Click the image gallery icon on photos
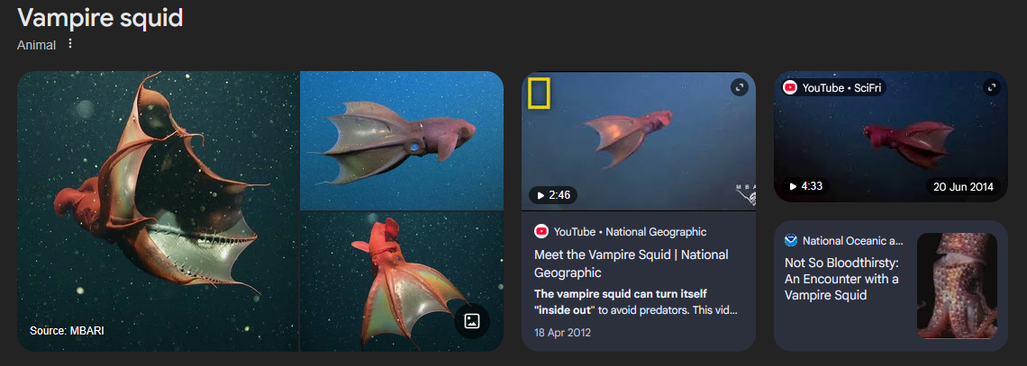 pyautogui.click(x=471, y=321)
